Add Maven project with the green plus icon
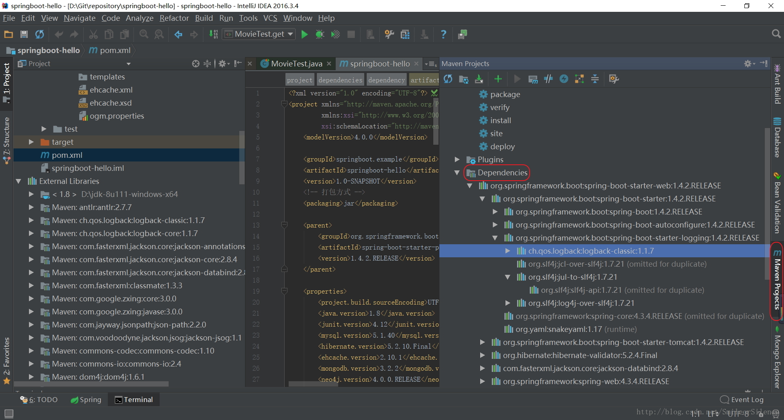 pyautogui.click(x=498, y=79)
